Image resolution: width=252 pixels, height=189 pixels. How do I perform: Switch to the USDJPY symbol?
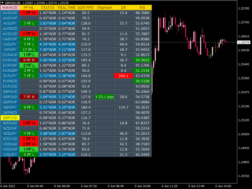point(10,155)
